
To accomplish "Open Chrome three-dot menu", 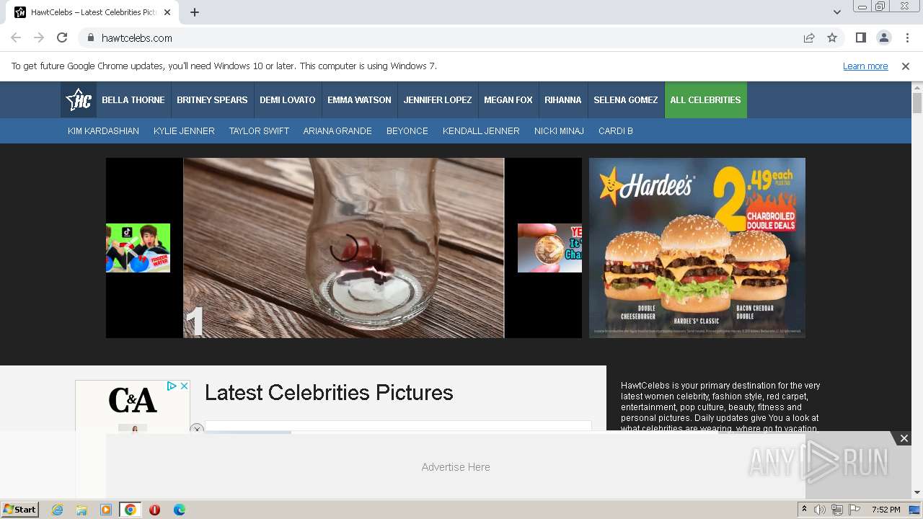I will click(x=907, y=38).
